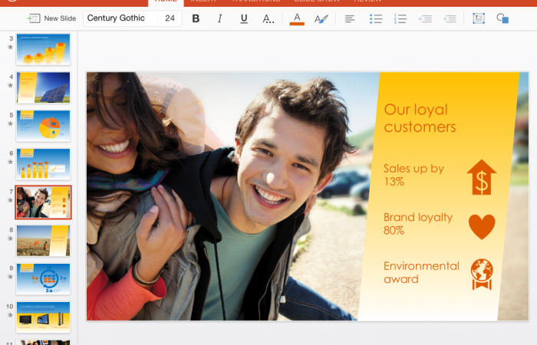Toggle bold formatting

tap(196, 18)
